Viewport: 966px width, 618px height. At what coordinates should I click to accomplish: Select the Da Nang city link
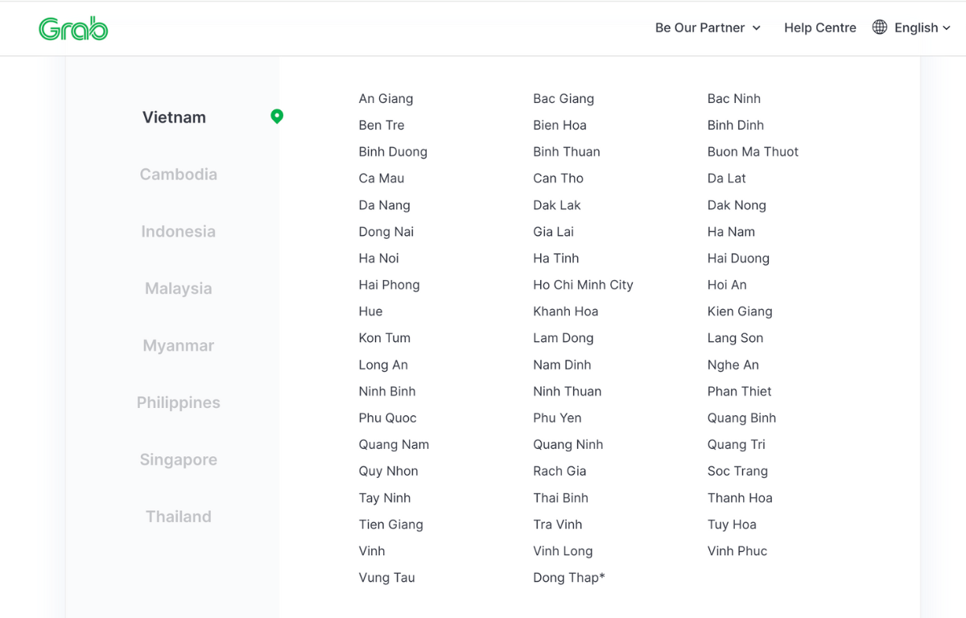coord(384,205)
